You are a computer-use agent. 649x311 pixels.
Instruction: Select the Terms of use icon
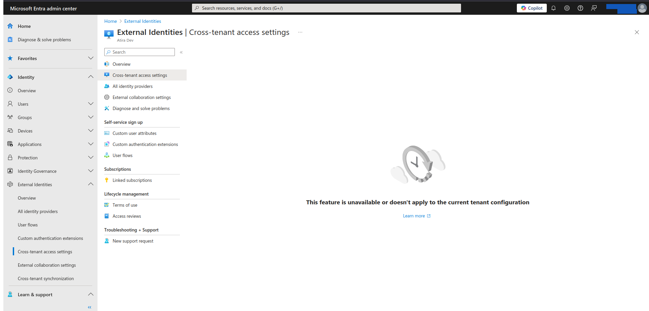(107, 205)
